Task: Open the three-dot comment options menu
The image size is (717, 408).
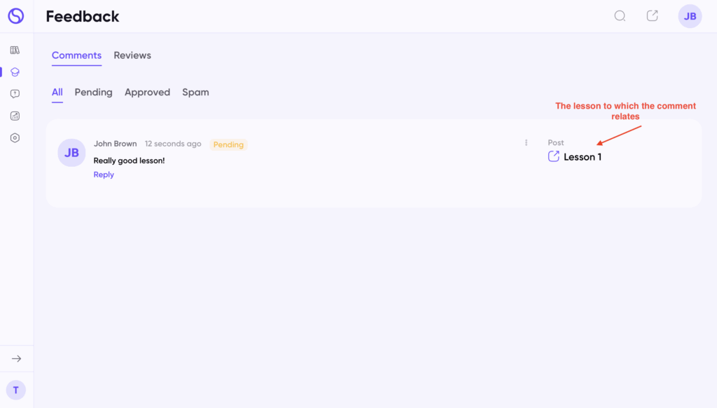Action: [527, 143]
